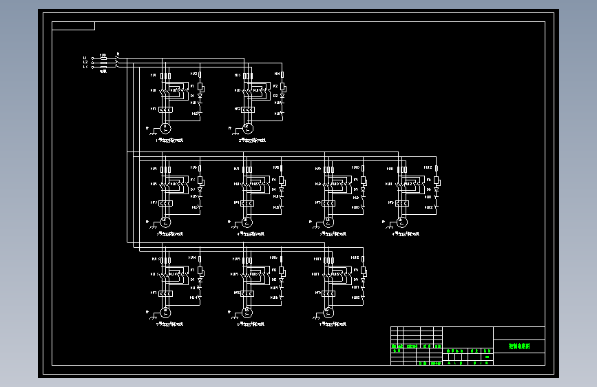Click the FR1 thermal relay block
The height and width of the screenshot is (387, 597).
tap(166, 109)
